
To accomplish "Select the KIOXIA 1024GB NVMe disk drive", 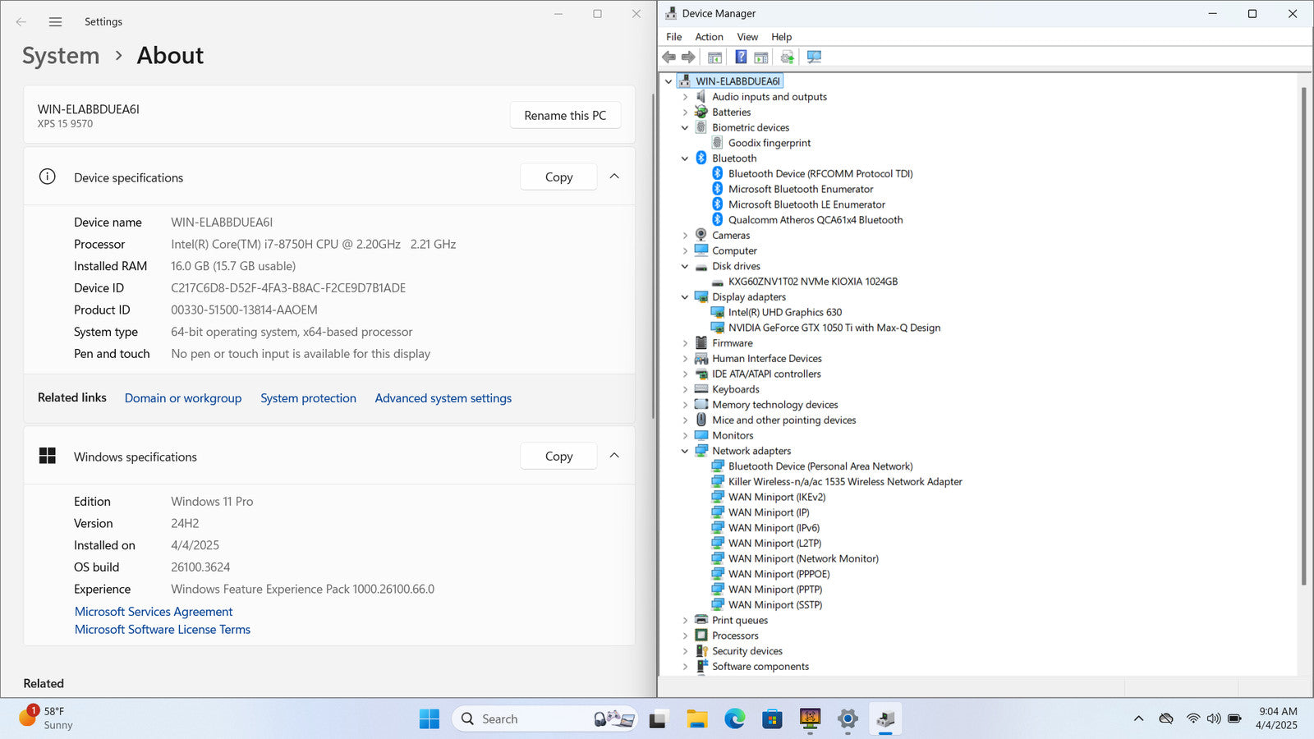I will (x=812, y=282).
